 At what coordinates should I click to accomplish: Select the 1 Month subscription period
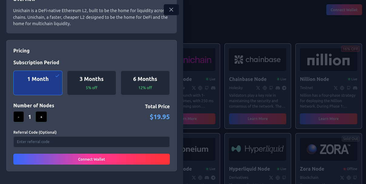pyautogui.click(x=38, y=83)
